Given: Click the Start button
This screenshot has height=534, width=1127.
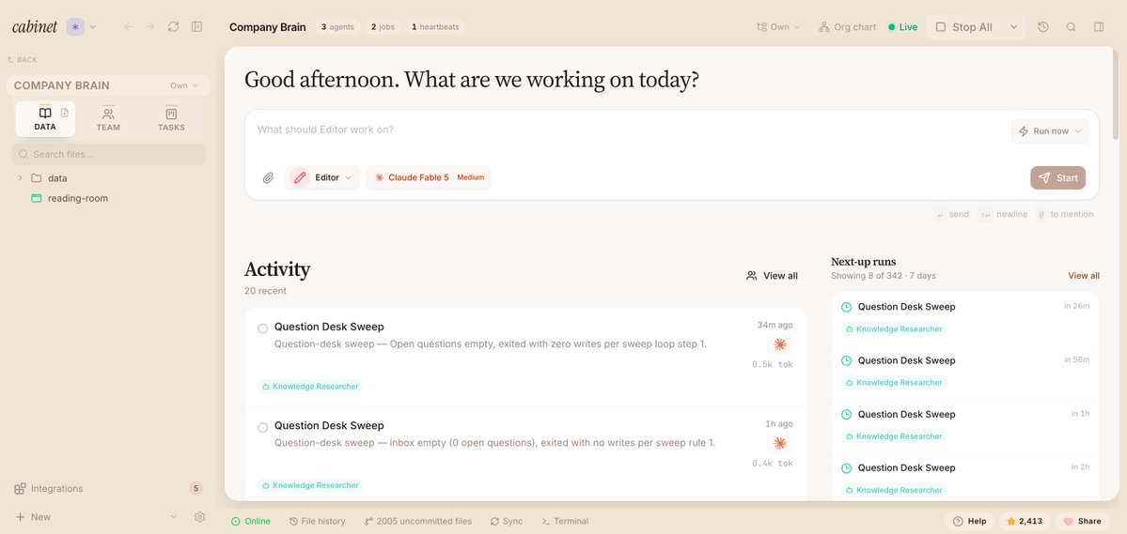Looking at the screenshot, I should pyautogui.click(x=1058, y=178).
